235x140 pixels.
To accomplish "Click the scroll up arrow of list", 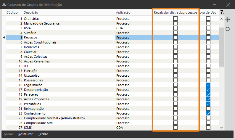I will 221,19.
